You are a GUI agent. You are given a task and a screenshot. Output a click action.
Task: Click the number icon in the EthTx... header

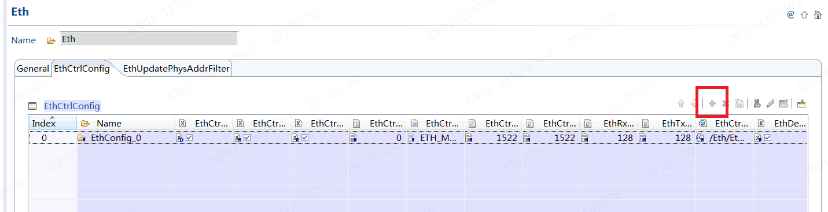[646, 123]
